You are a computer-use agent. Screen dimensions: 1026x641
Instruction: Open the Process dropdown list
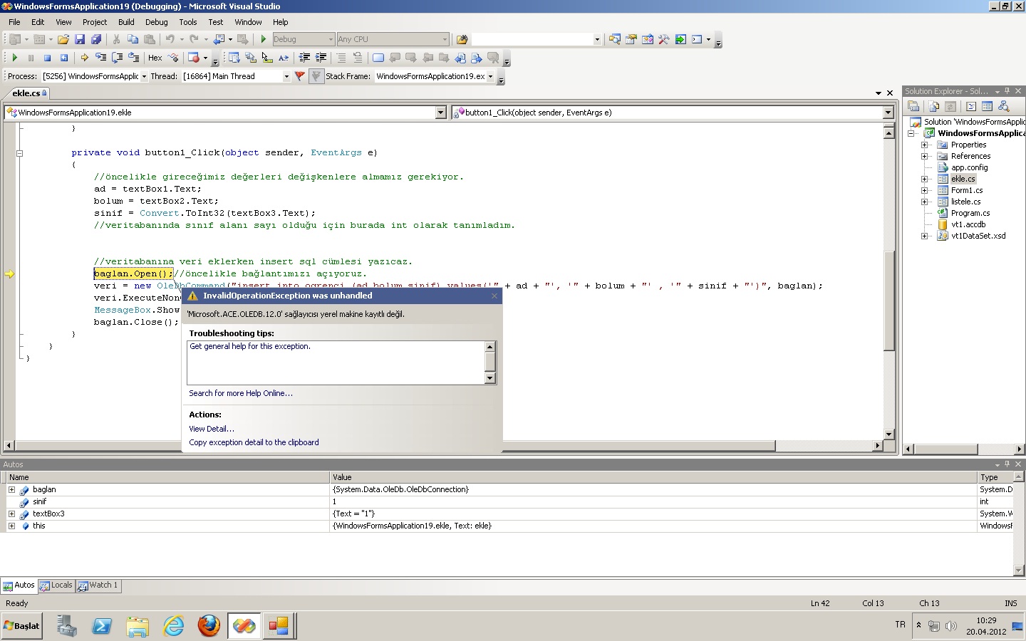144,76
